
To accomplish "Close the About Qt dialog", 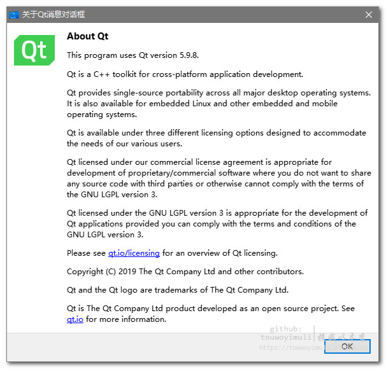I will click(369, 15).
